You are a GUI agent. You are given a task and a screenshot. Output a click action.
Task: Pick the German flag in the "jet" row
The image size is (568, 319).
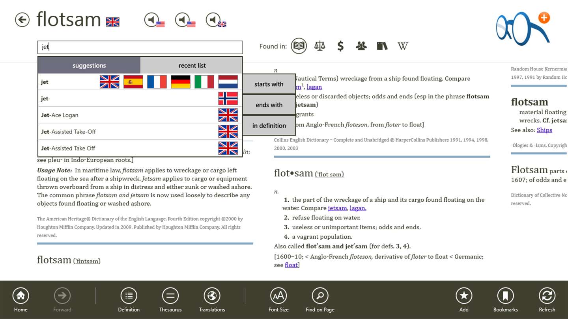pyautogui.click(x=181, y=82)
